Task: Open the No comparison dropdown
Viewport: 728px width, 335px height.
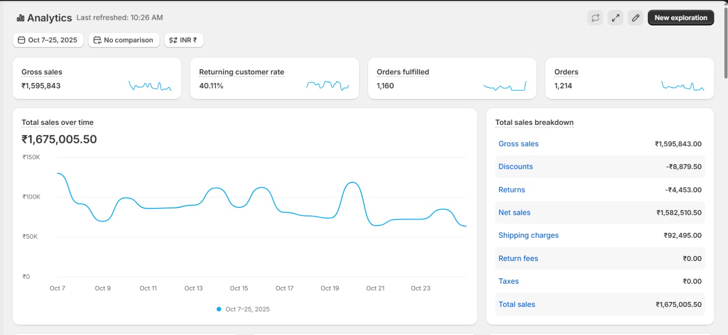Action: 123,40
